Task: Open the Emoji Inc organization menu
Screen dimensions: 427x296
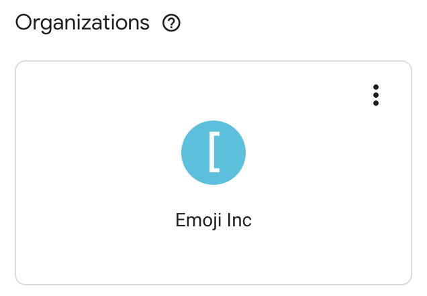Action: click(x=376, y=95)
